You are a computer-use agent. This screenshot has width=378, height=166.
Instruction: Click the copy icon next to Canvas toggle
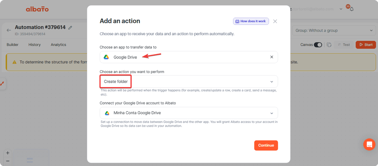[x=329, y=45]
